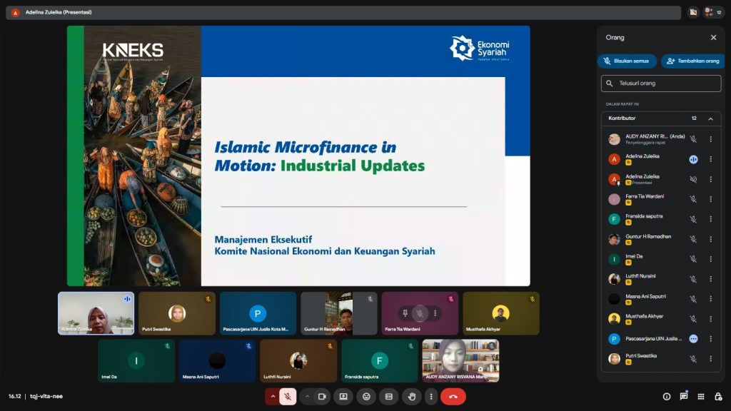Click the present screen icon

tap(343, 397)
